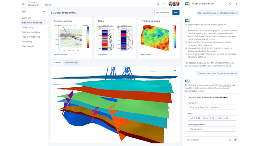Add a new app with plus icon
The width and height of the screenshot is (260, 146).
(x=44, y=12)
